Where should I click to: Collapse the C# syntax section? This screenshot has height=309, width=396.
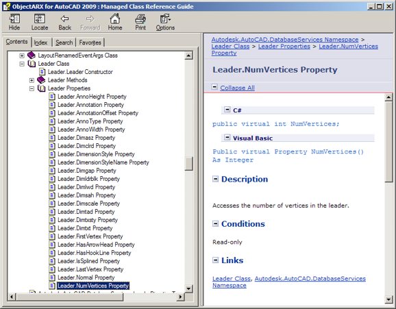pos(227,110)
